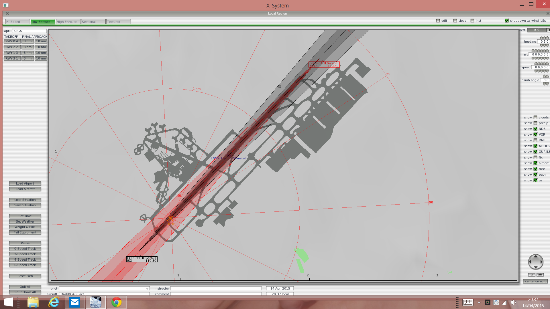The height and width of the screenshot is (309, 550).
Task: Click the instructor name field
Action: [216, 288]
